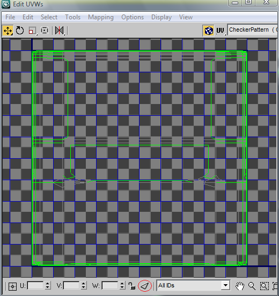Select the Mirror Horizontal tool
Image resolution: width=279 pixels, height=296 pixels.
click(60, 31)
